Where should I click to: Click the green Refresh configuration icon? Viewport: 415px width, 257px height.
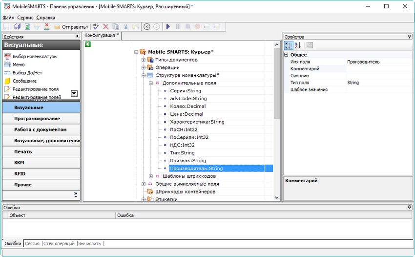click(27, 26)
